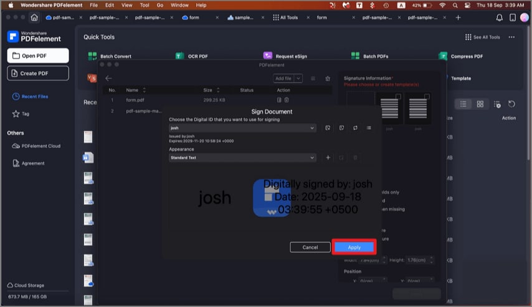Open form.pdf settings icon in Action column
The width and height of the screenshot is (532, 307).
coord(279,100)
